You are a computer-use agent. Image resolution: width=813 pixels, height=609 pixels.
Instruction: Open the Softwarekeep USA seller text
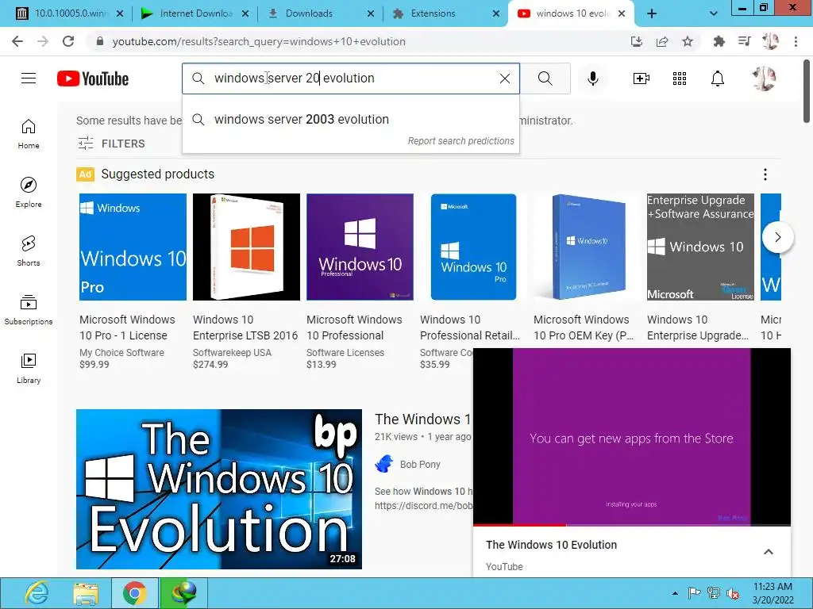[232, 353]
